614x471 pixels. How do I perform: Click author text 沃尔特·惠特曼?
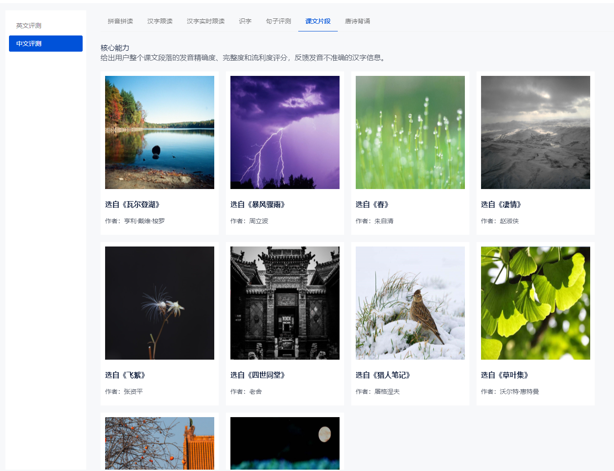point(519,392)
